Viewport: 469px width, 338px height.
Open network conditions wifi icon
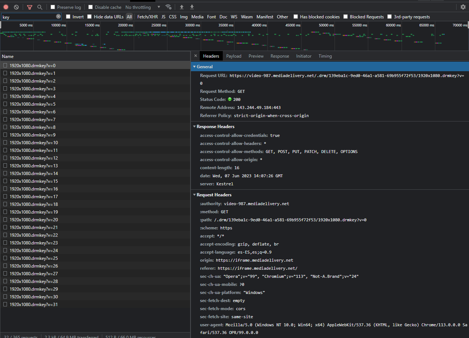(168, 7)
